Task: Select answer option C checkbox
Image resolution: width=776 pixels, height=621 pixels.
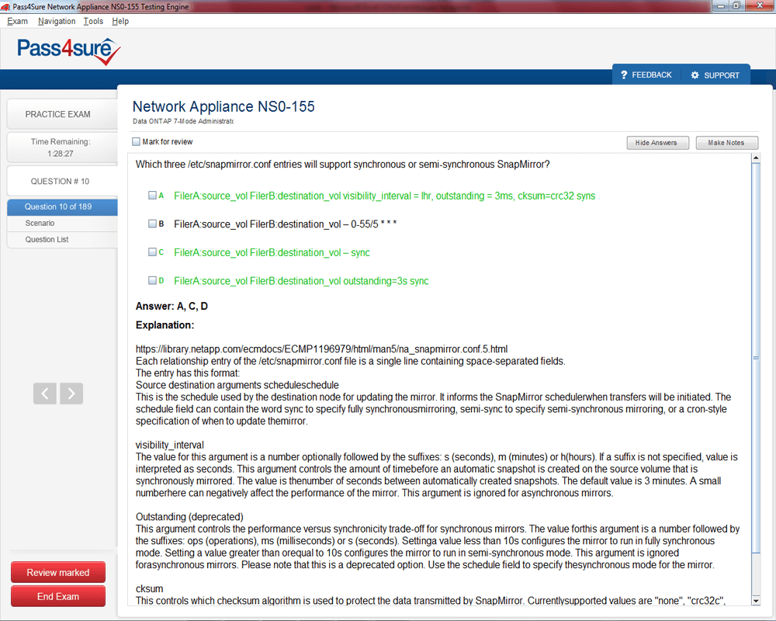Action: tap(152, 252)
